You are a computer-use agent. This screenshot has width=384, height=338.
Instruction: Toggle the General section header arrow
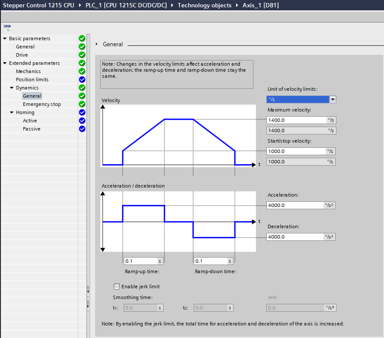click(97, 44)
